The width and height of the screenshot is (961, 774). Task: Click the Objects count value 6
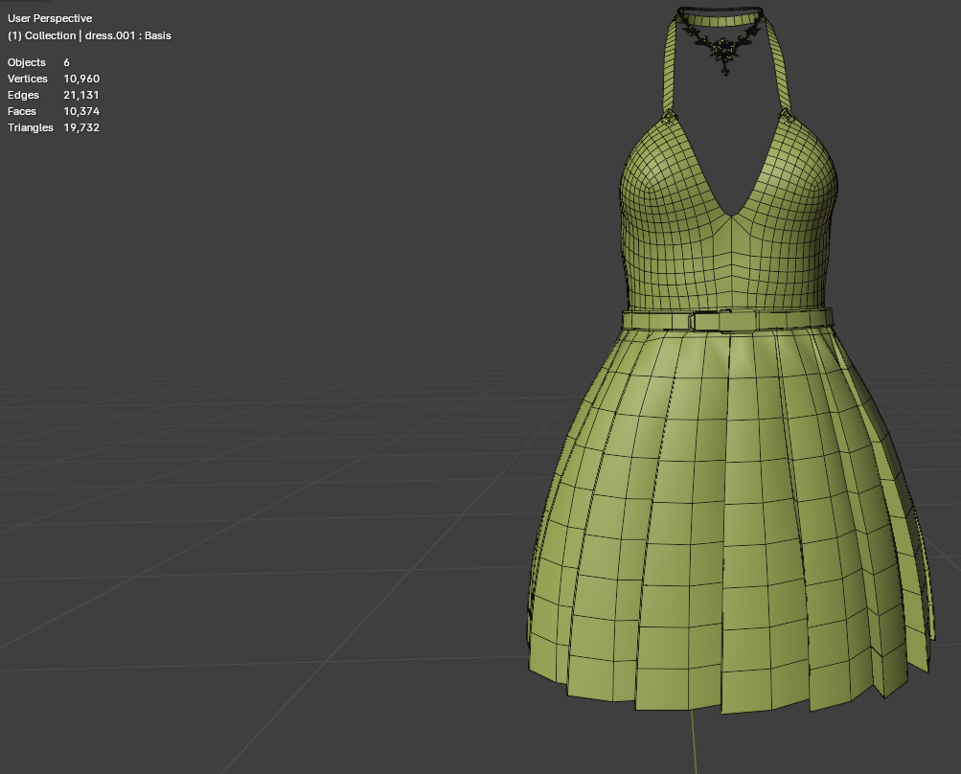pyautogui.click(x=66, y=62)
